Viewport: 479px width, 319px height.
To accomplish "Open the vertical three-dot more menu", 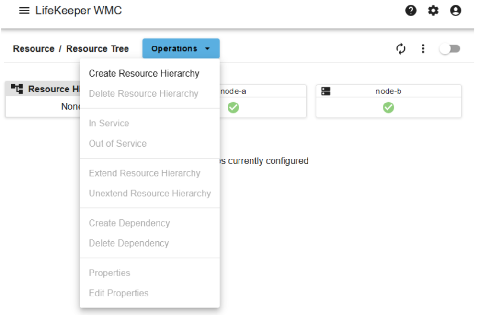I will click(x=423, y=48).
